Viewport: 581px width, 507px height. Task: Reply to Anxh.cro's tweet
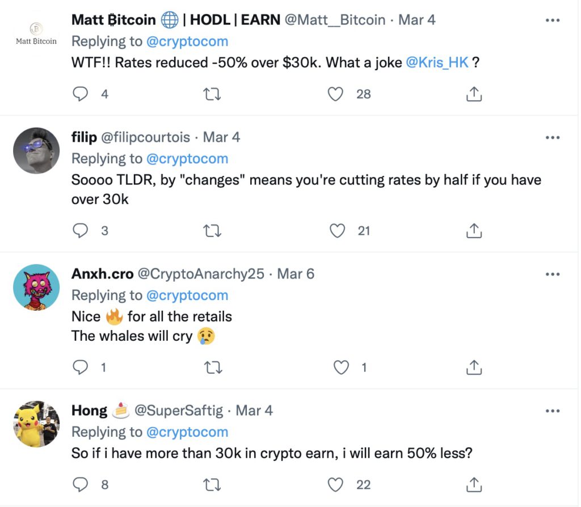tap(81, 367)
